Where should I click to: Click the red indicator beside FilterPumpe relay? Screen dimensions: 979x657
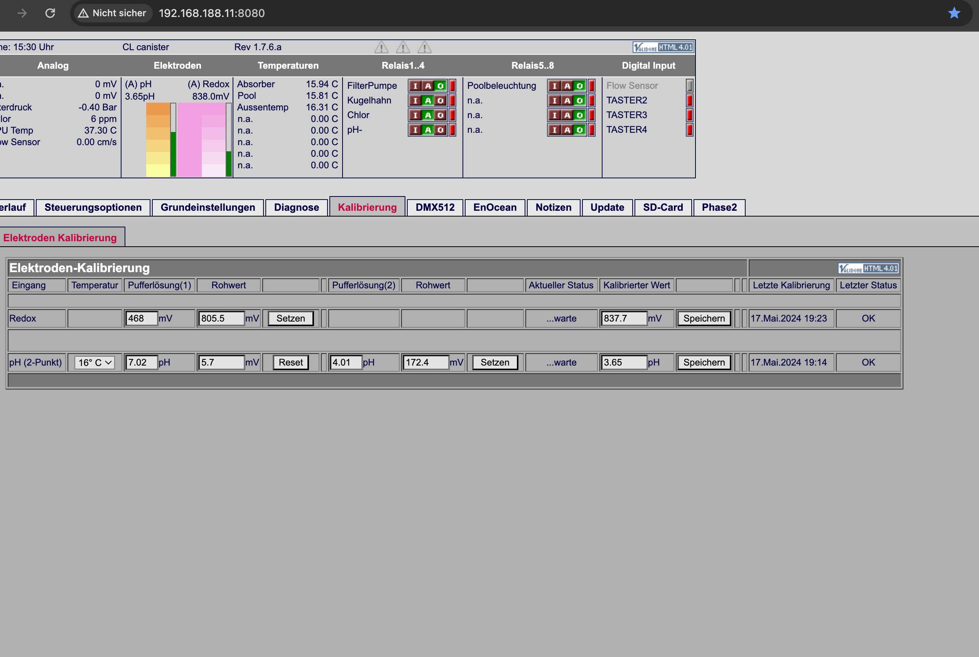[x=452, y=85]
